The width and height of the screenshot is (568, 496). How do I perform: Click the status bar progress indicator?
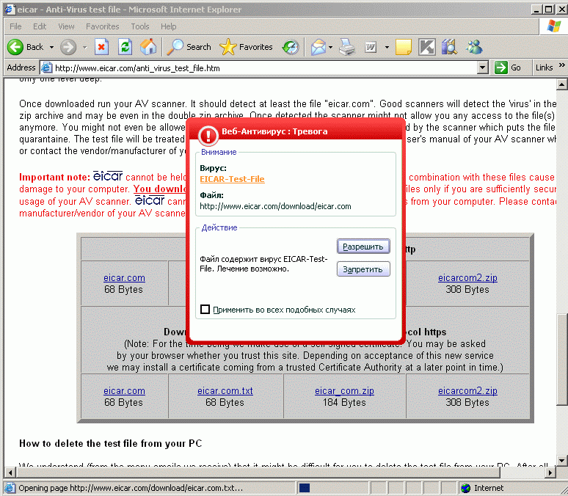pos(305,488)
